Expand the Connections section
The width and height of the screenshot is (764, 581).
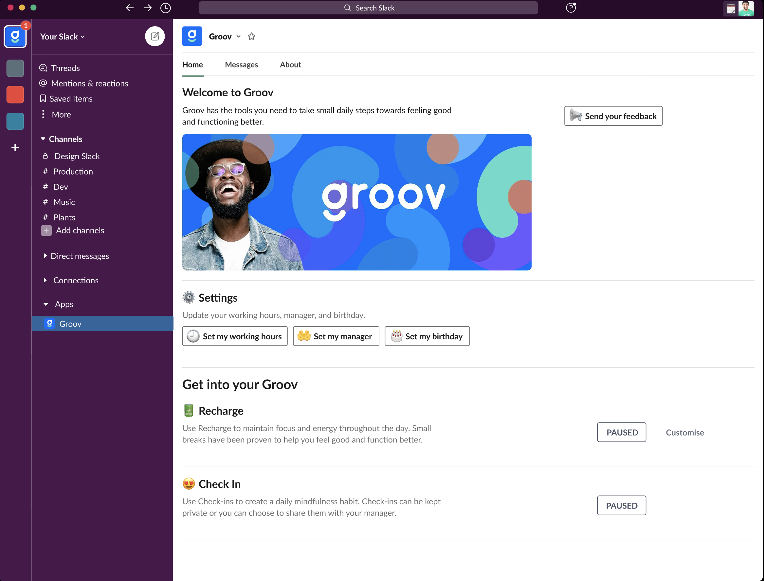pyautogui.click(x=45, y=280)
